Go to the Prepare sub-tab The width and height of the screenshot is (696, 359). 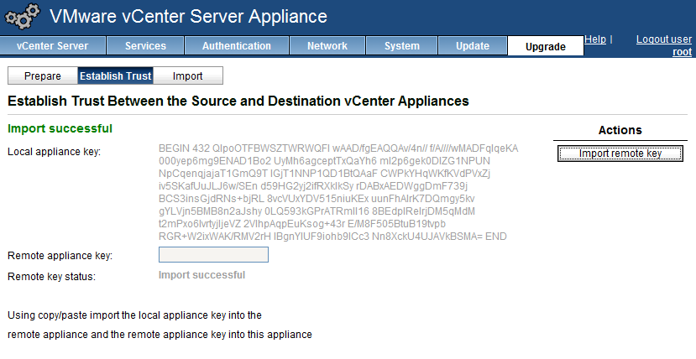point(43,76)
